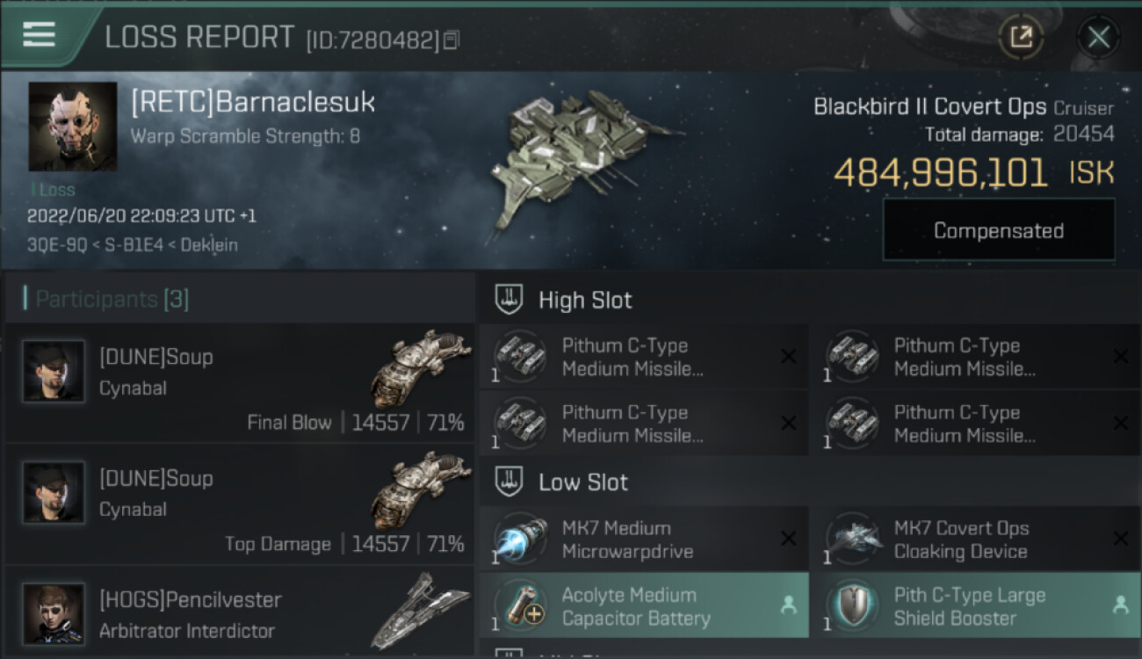
Task: Open Soup's Final Blow participant entry
Action: tap(239, 383)
